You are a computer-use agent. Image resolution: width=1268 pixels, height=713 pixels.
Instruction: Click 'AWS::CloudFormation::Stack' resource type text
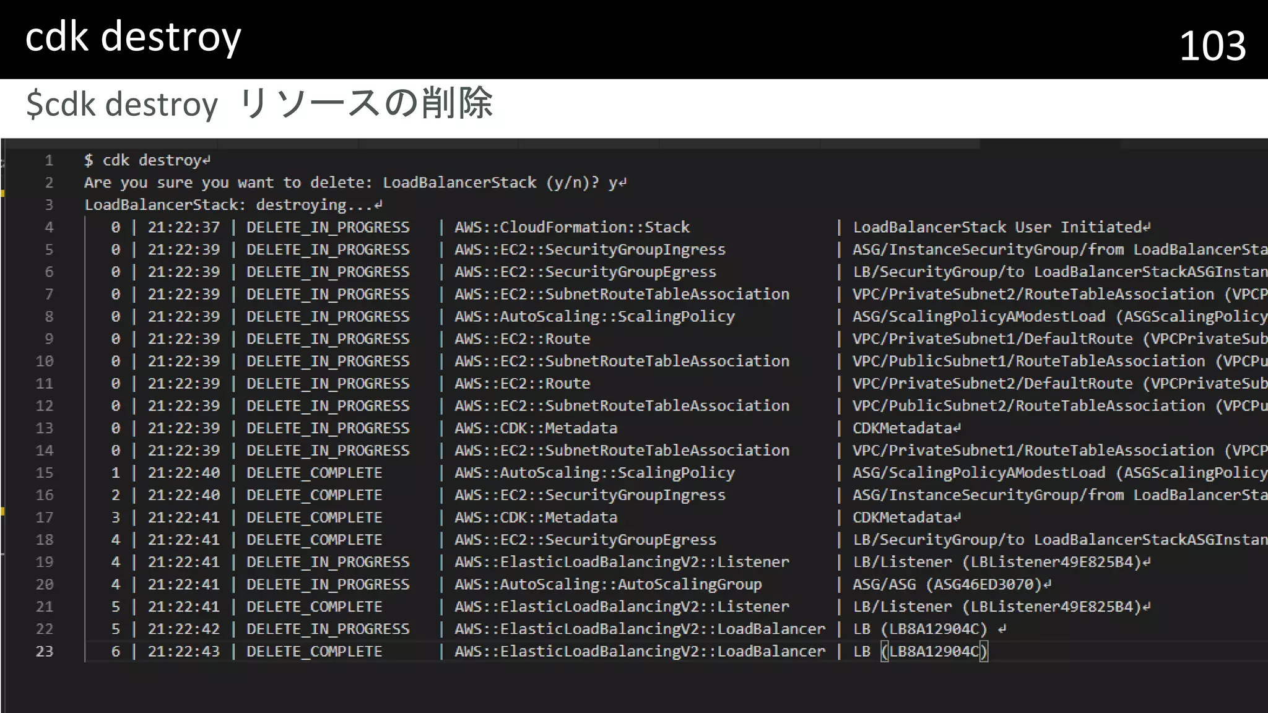coord(572,227)
